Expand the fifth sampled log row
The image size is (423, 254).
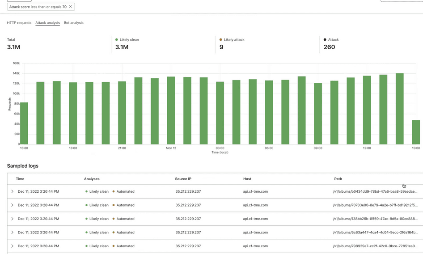click(12, 246)
